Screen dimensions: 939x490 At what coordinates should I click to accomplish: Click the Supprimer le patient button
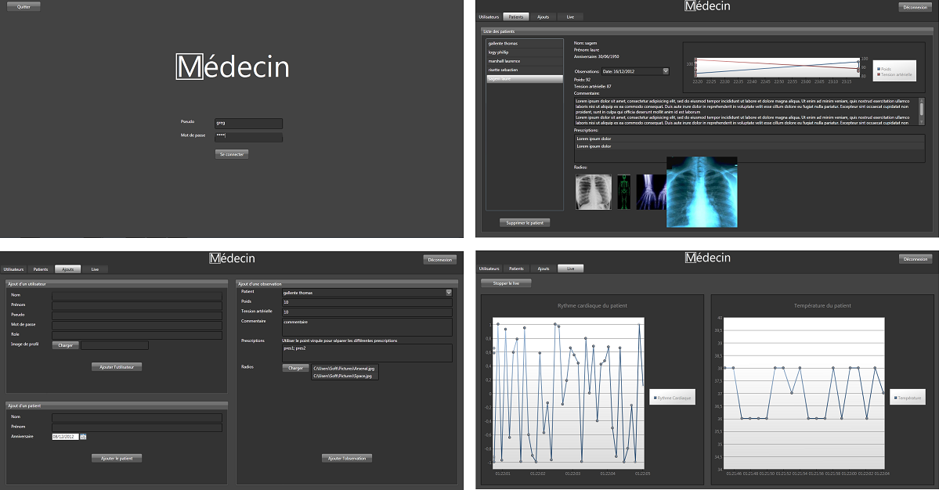525,222
